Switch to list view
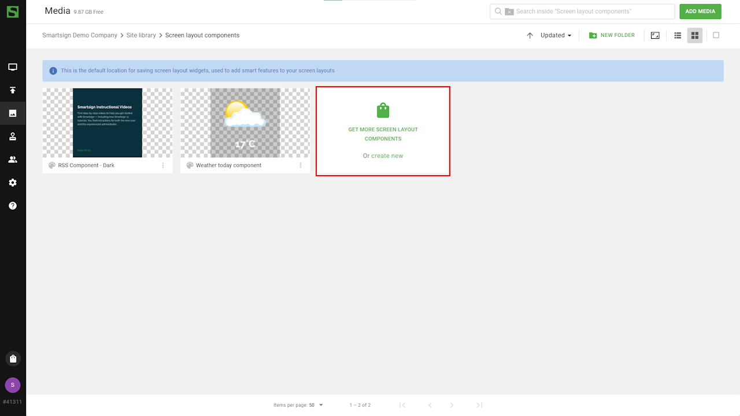Viewport: 740px width, 416px height. 678,35
